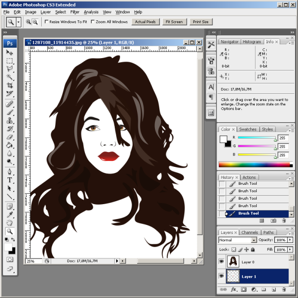
Task: Select the Hand tool
Action: [x=9, y=223]
